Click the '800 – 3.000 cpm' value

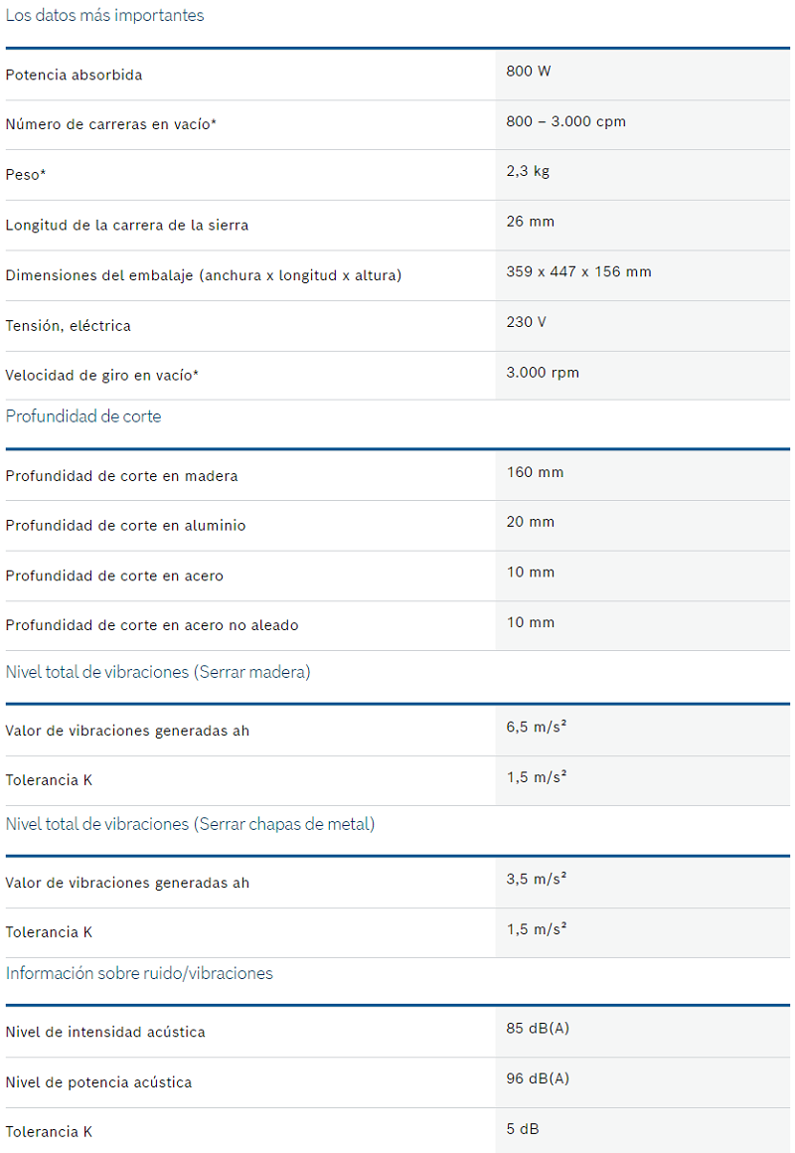point(565,121)
